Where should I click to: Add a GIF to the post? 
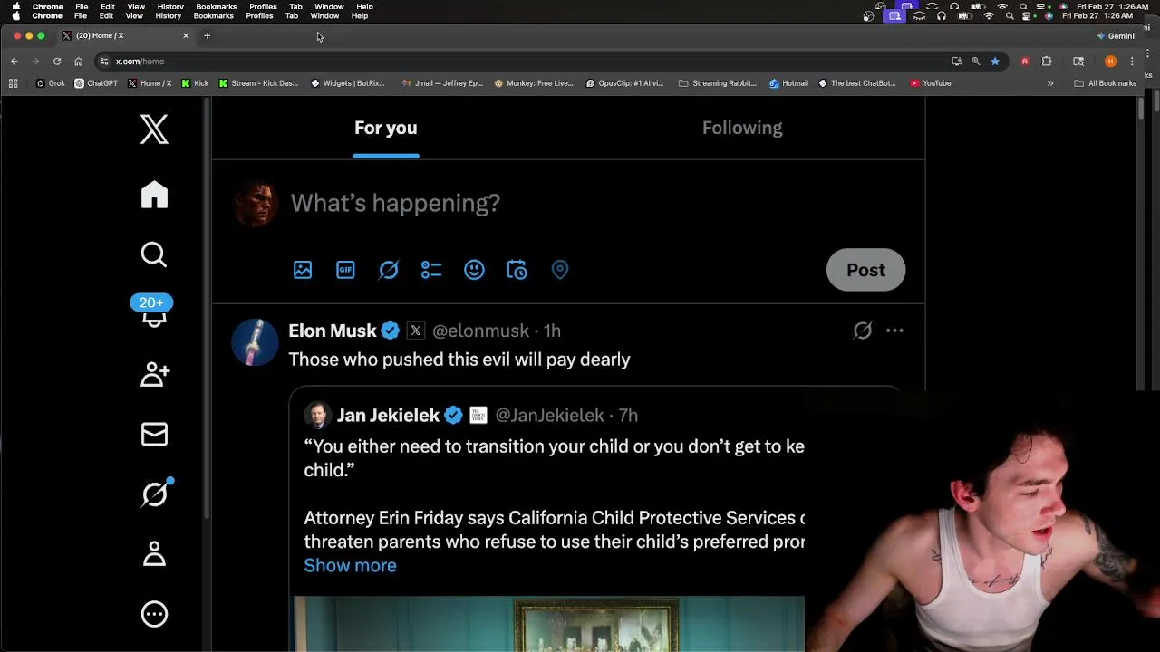click(345, 270)
